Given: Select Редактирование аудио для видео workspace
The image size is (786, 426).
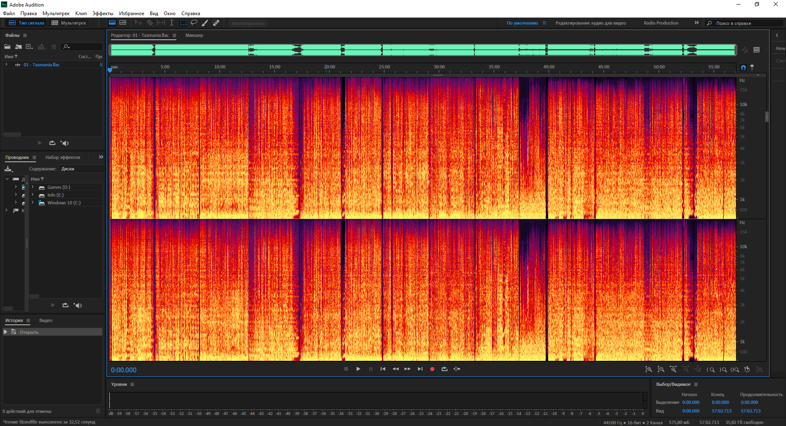Looking at the screenshot, I should [x=591, y=23].
